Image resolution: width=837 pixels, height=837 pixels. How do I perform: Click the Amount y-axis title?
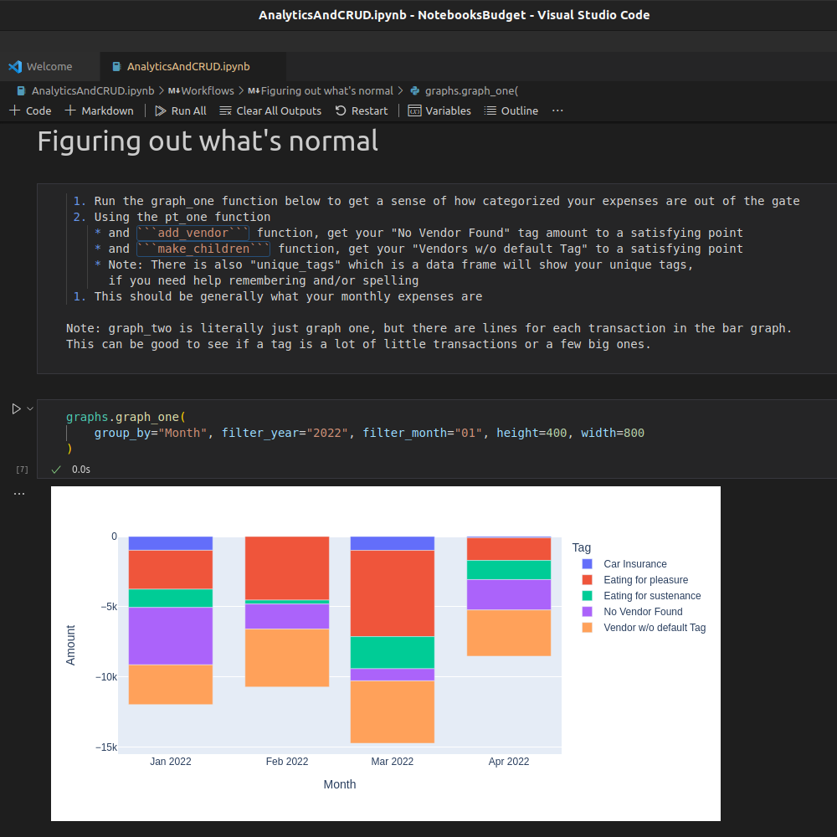pos(70,645)
